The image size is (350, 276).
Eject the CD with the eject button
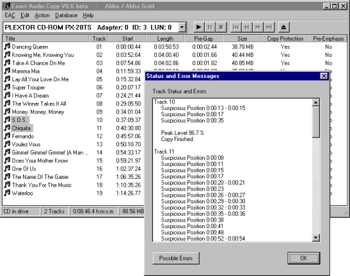283,27
